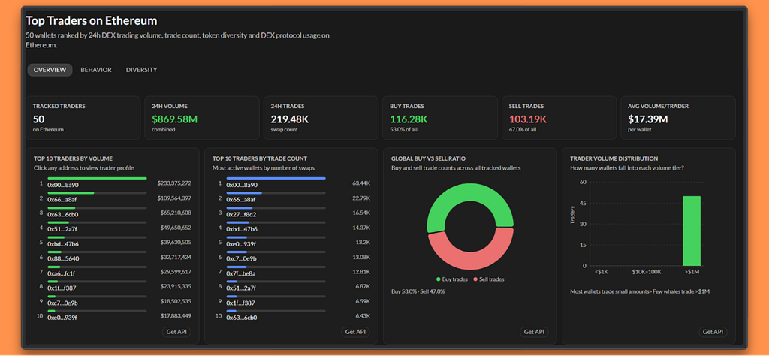The width and height of the screenshot is (769, 356).
Task: Click 0x7f...be8a in trade count list
Action: click(241, 273)
